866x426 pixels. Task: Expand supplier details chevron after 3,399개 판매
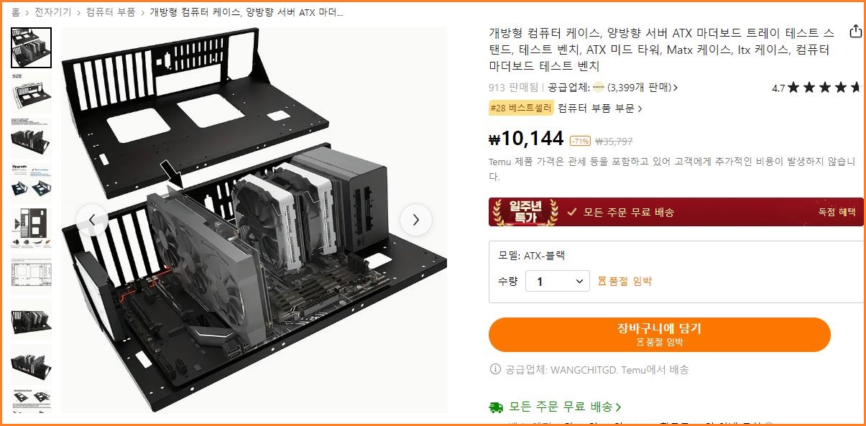click(675, 88)
